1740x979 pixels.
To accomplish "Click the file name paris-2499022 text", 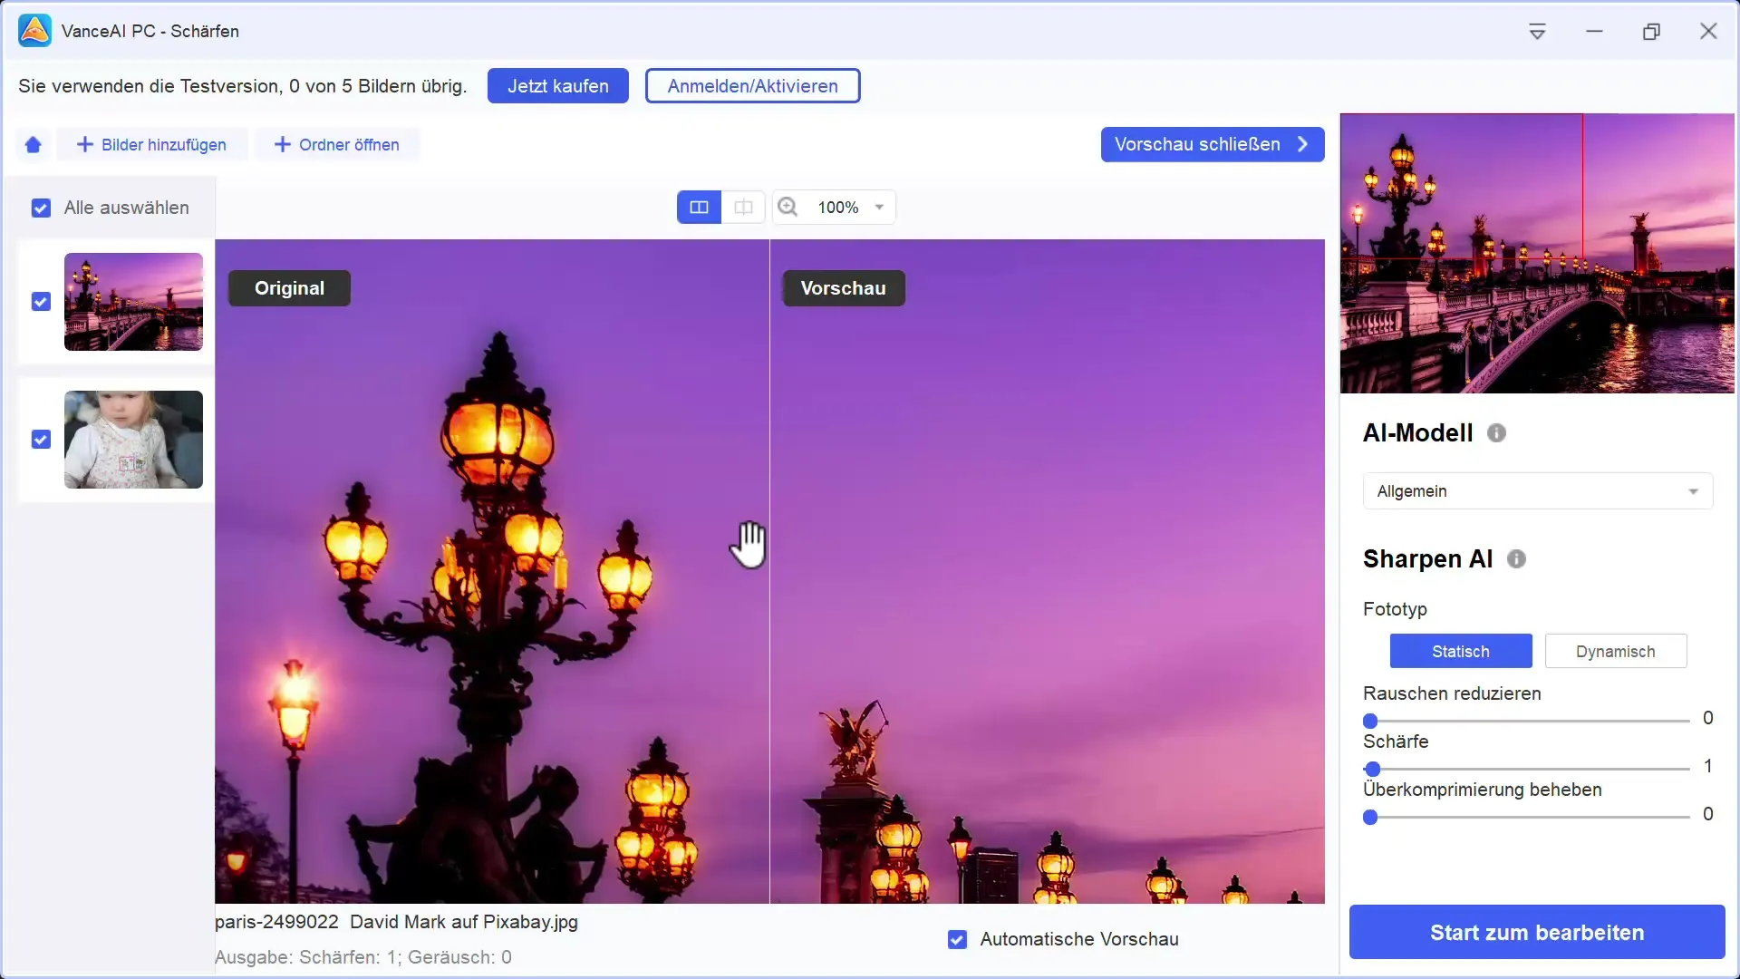I will coord(396,922).
